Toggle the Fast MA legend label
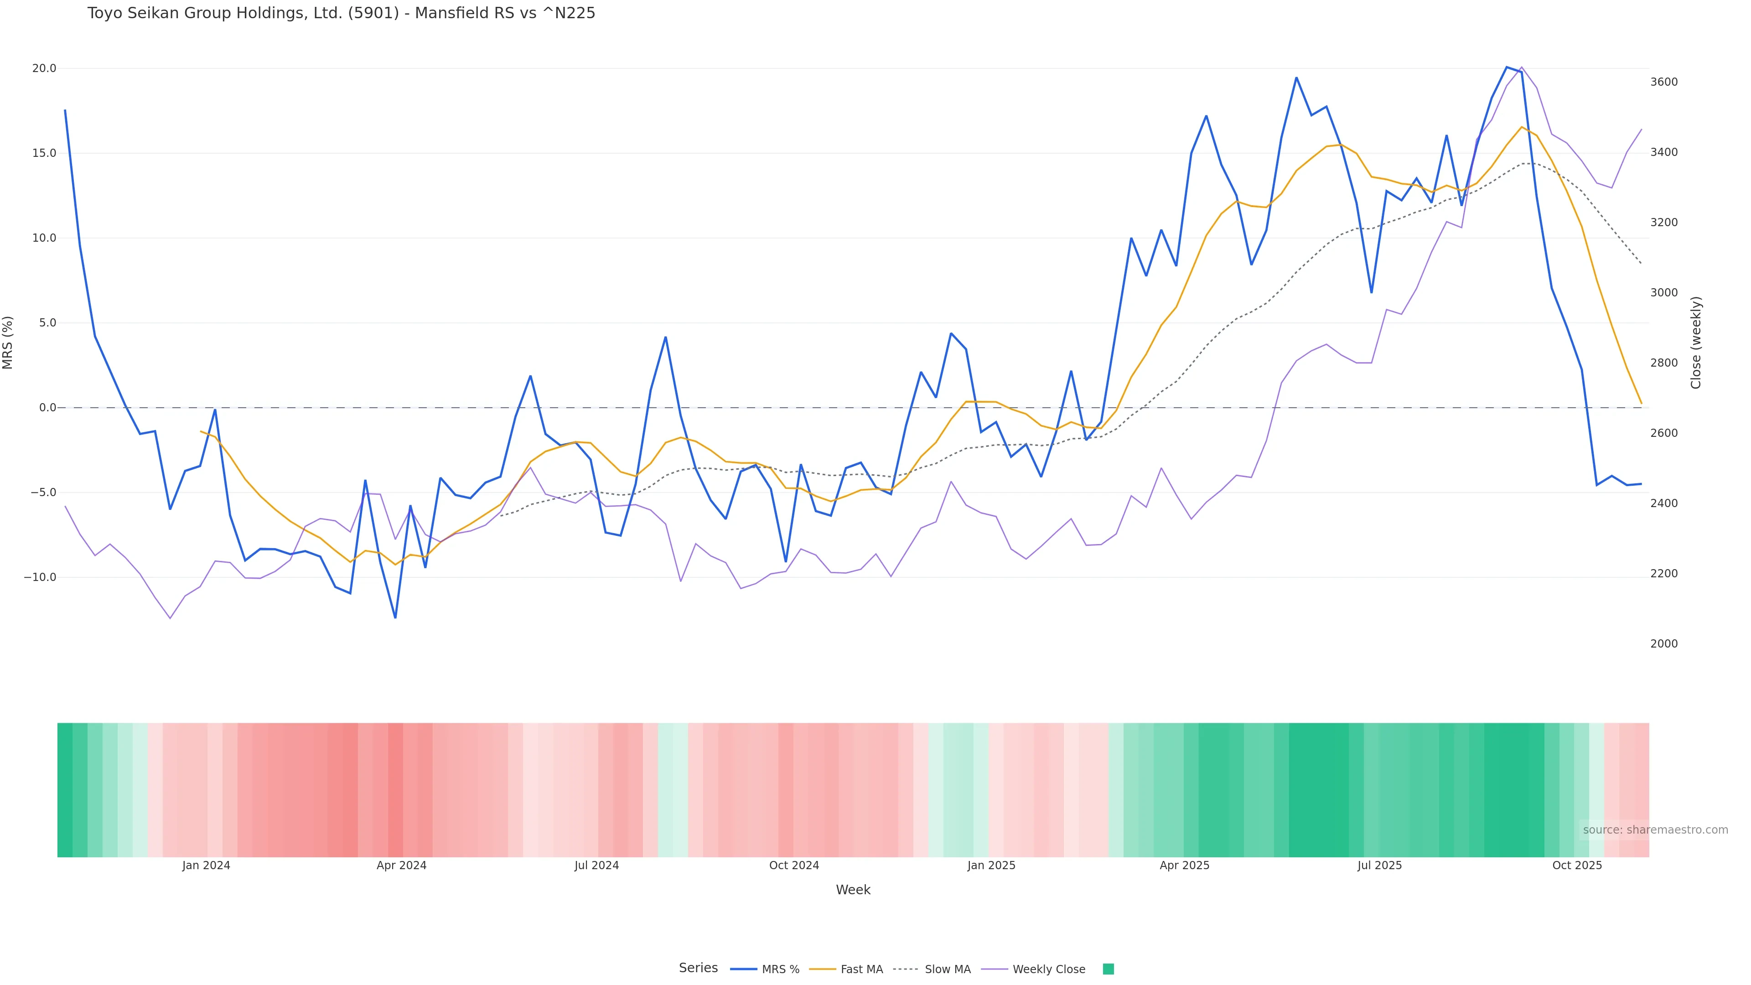Image resolution: width=1751 pixels, height=985 pixels. [861, 969]
